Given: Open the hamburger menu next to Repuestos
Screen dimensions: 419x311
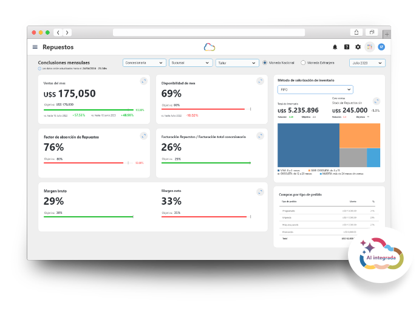Looking at the screenshot, I should click(x=35, y=47).
